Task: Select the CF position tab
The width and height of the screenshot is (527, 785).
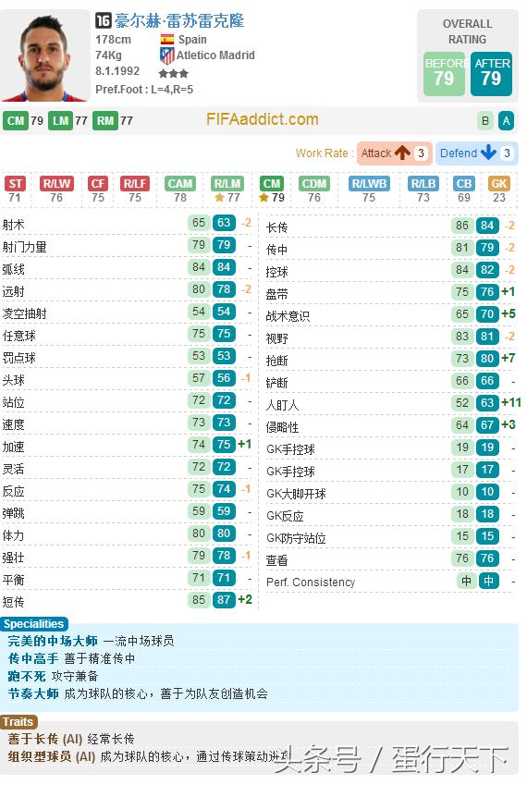Action: tap(98, 184)
